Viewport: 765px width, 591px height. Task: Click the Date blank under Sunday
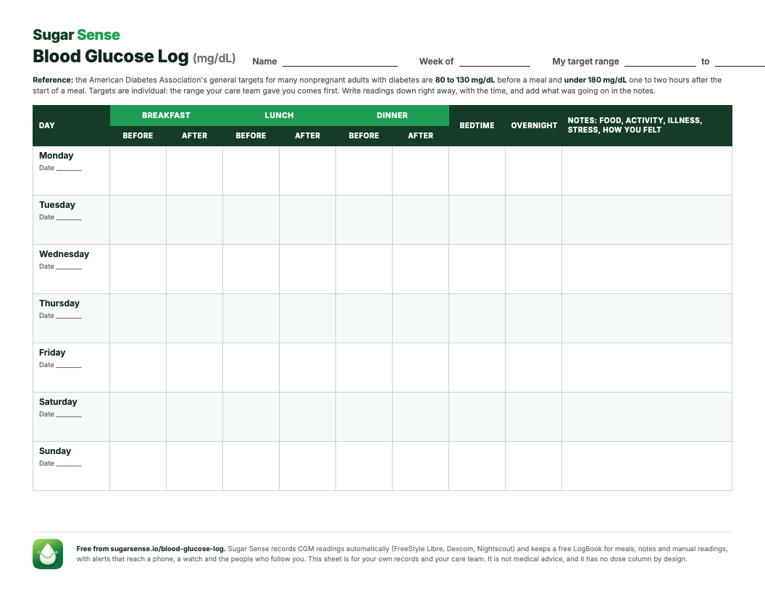click(69, 465)
